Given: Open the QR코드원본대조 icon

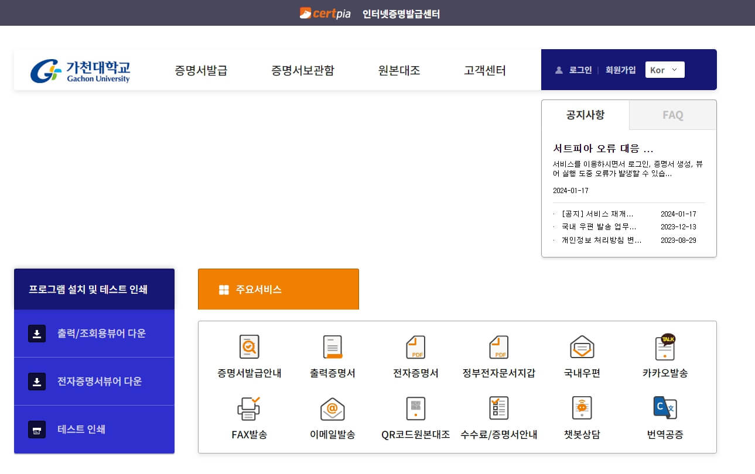Looking at the screenshot, I should [416, 408].
